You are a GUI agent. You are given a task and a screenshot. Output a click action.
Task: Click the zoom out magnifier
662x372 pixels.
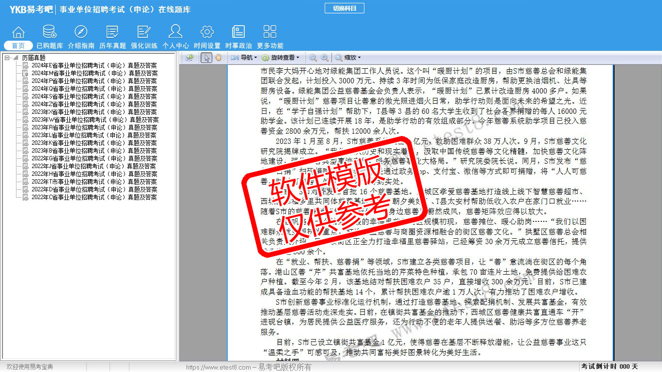313,58
